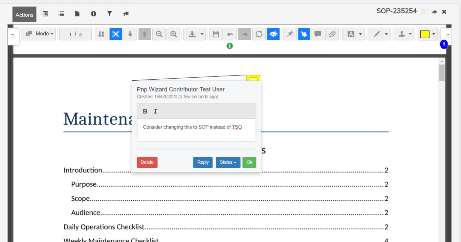Screen dimensions: 461x242
Task: Click the undo arrow icon
Action: tap(230, 34)
